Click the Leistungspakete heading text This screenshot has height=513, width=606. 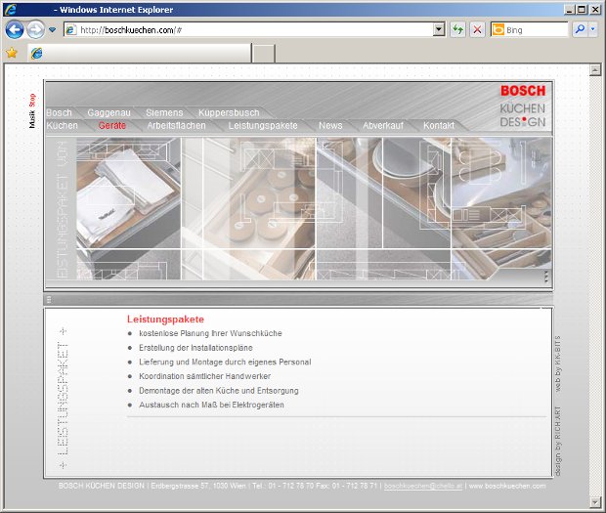tap(165, 320)
